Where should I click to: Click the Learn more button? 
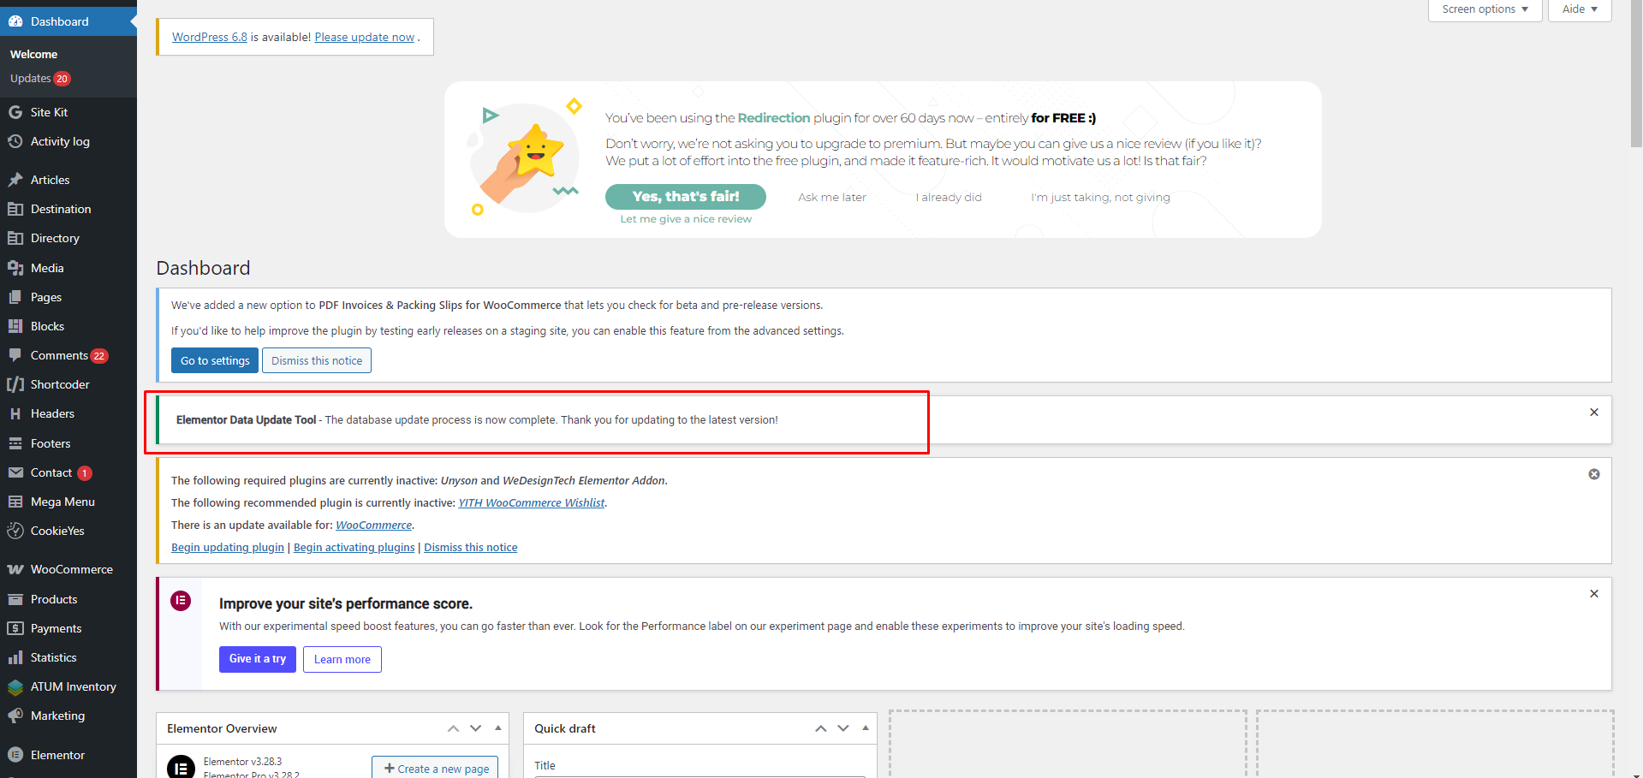click(x=342, y=659)
